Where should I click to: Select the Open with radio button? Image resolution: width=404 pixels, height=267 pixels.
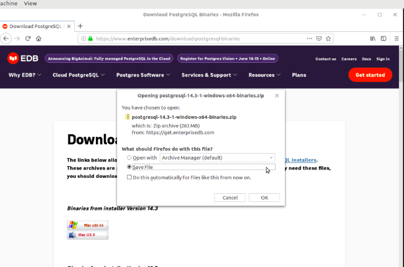coord(130,157)
